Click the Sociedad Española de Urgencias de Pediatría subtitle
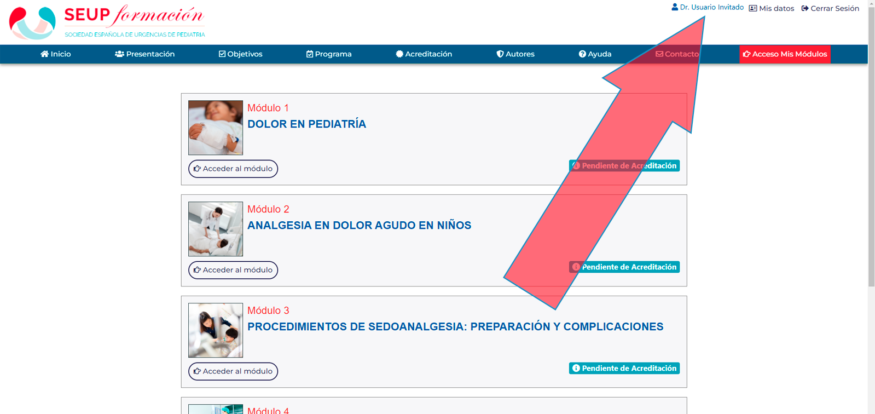The image size is (875, 414). coord(135,34)
